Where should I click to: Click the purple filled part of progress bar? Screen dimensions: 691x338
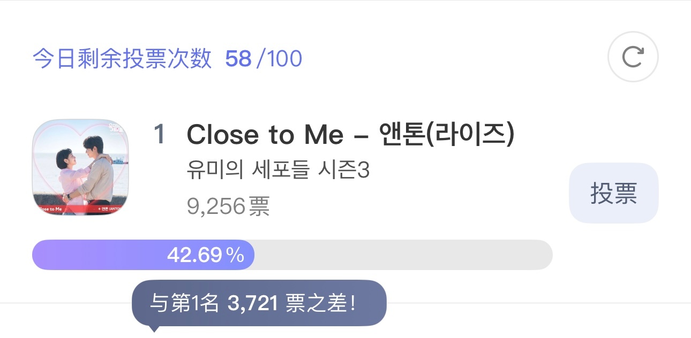click(x=143, y=255)
